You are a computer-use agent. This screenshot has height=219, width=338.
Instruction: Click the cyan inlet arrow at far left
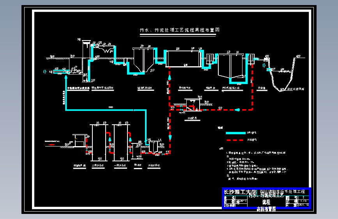44,72
